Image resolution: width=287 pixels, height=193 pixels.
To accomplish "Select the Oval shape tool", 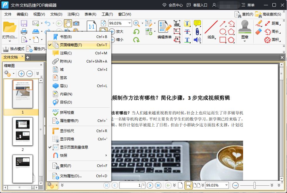I will (x=223, y=32).
